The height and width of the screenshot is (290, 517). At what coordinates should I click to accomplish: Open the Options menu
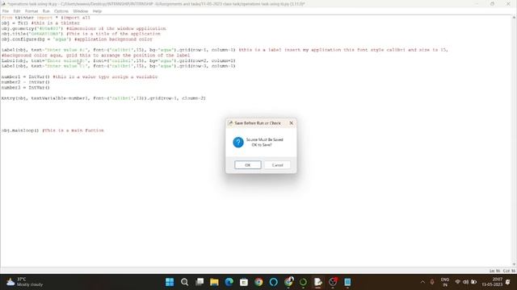pos(61,11)
